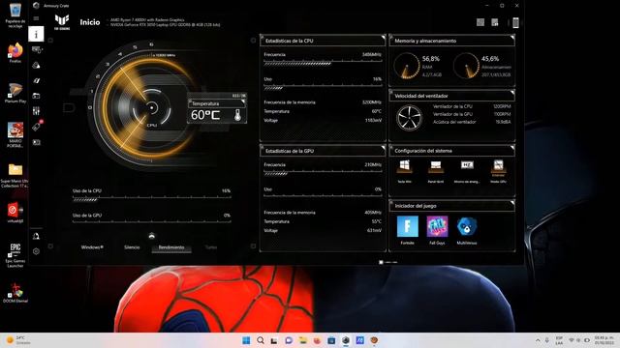
Task: Click the fan wheel icon in Velocidad del ventilador
Action: pos(409,118)
